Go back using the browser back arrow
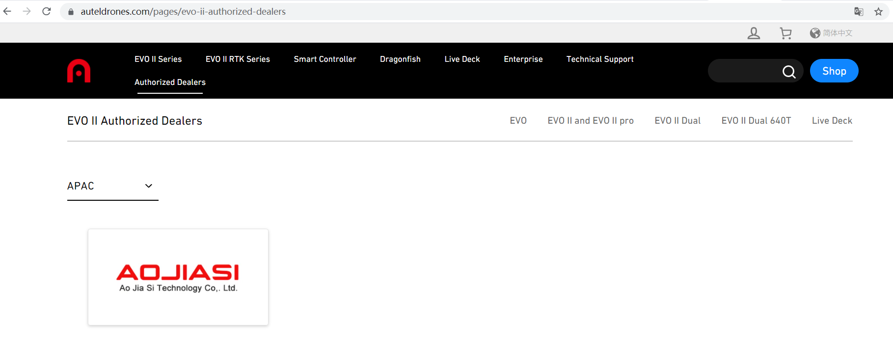Viewport: 893px width, 349px height. [x=7, y=11]
